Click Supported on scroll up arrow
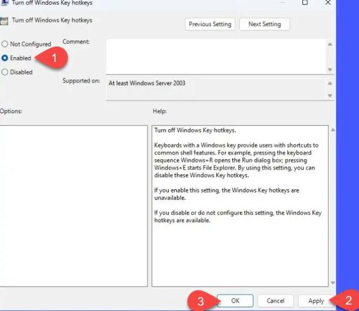The image size is (359, 311). point(330,83)
